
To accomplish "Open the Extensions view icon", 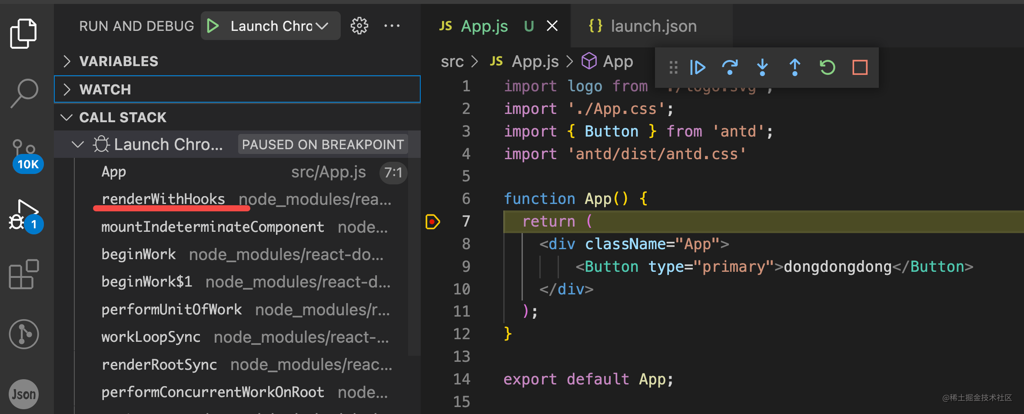I will coord(24,274).
